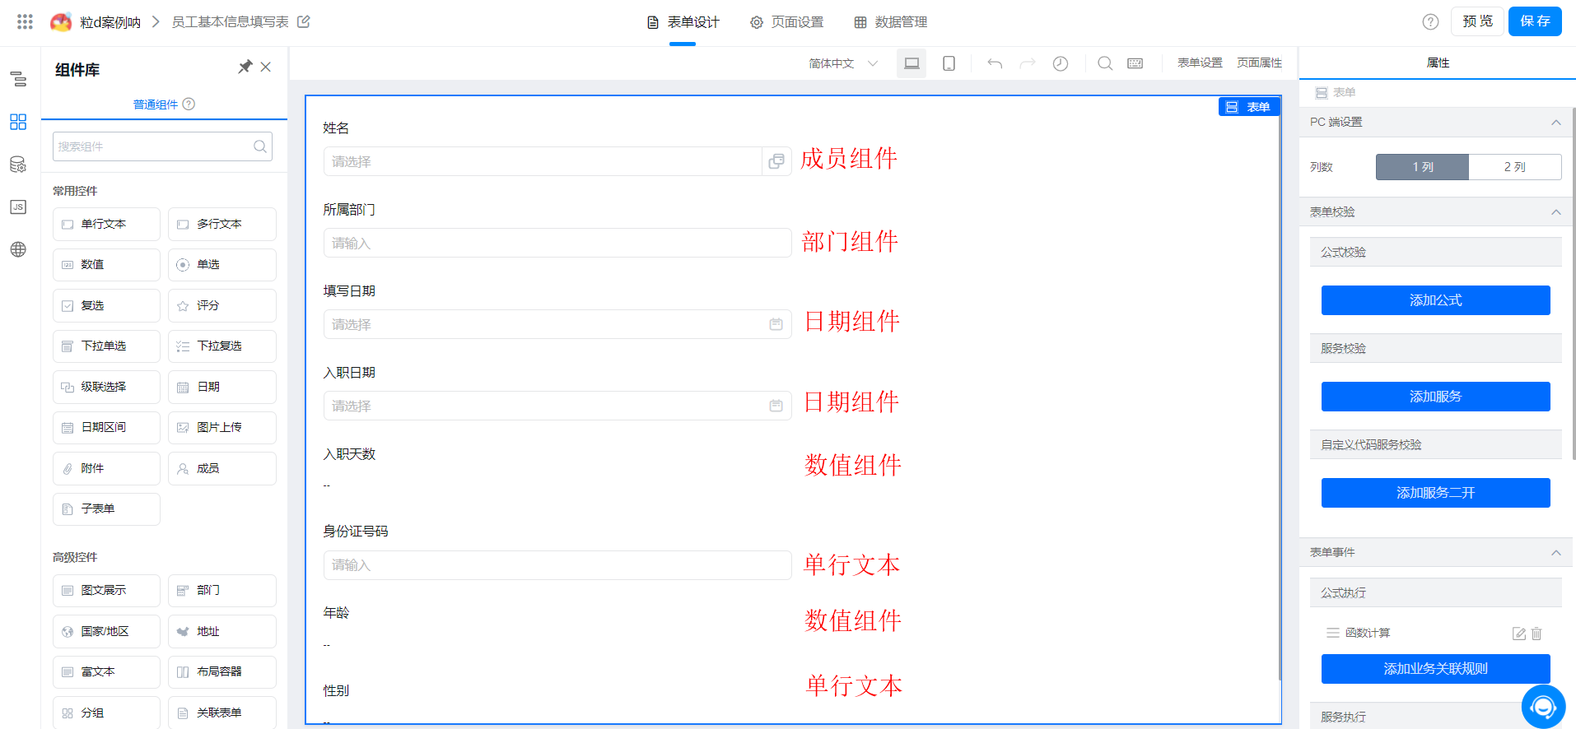The height and width of the screenshot is (729, 1576).
Task: Open calendar icon in 填写日期 field
Action: click(x=776, y=324)
